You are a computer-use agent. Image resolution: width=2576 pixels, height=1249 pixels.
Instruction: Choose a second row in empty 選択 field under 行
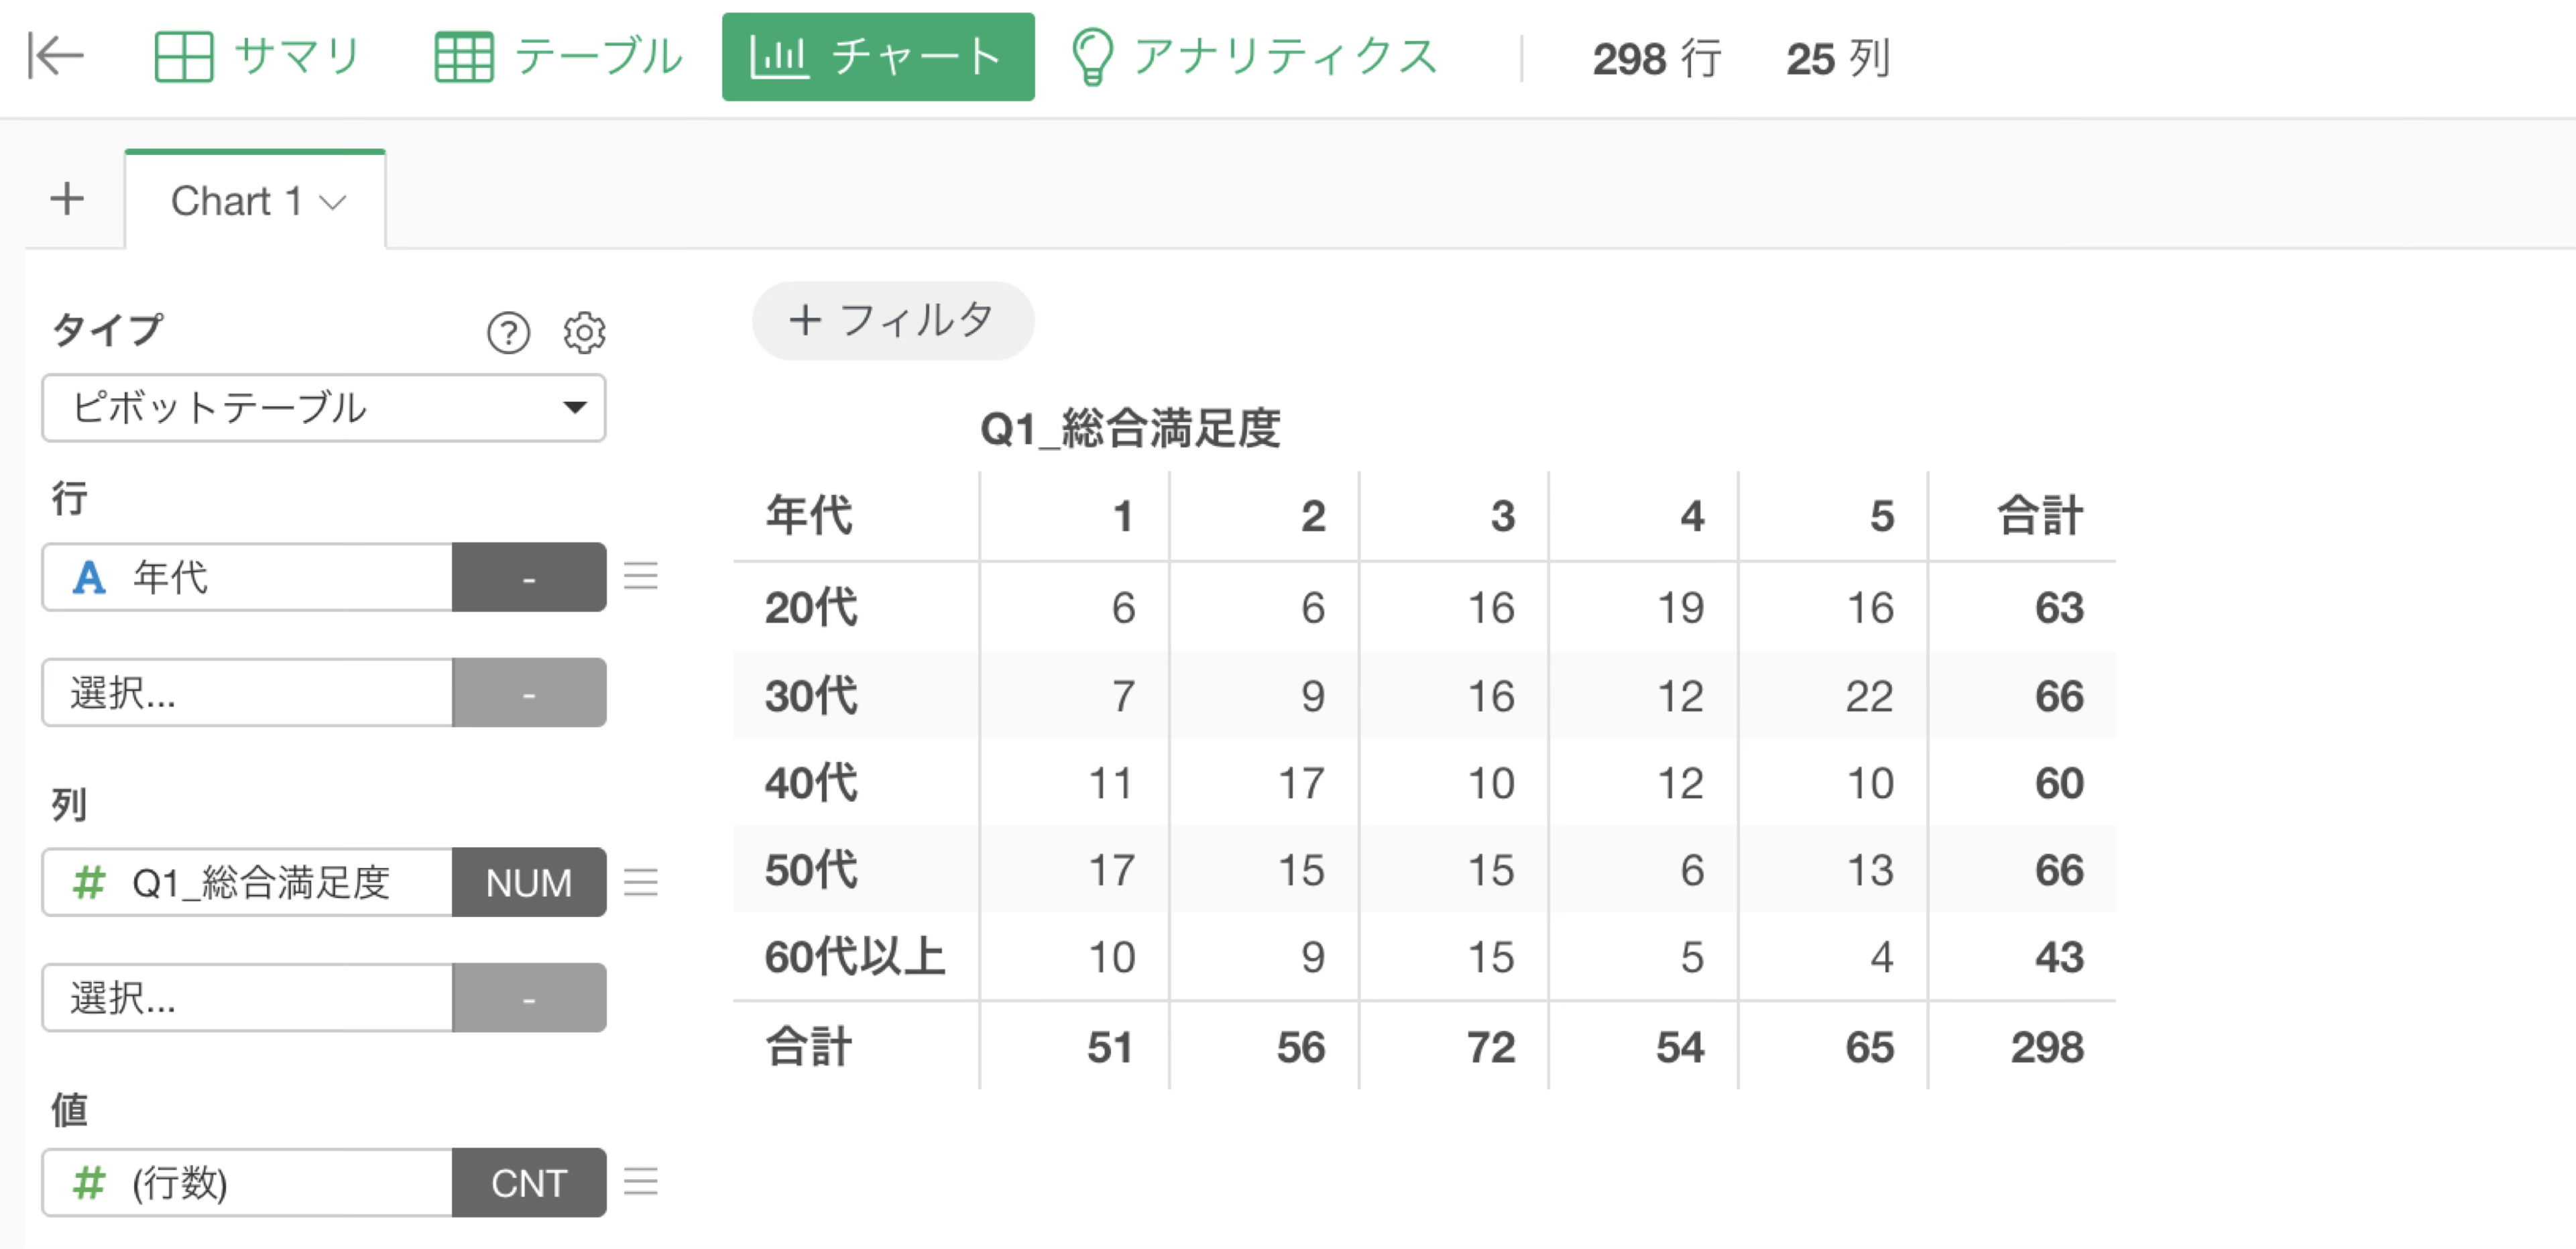[247, 692]
